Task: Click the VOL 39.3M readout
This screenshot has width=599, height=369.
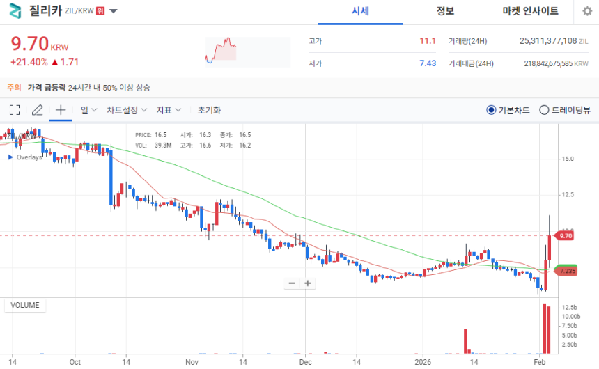Action: click(x=153, y=146)
